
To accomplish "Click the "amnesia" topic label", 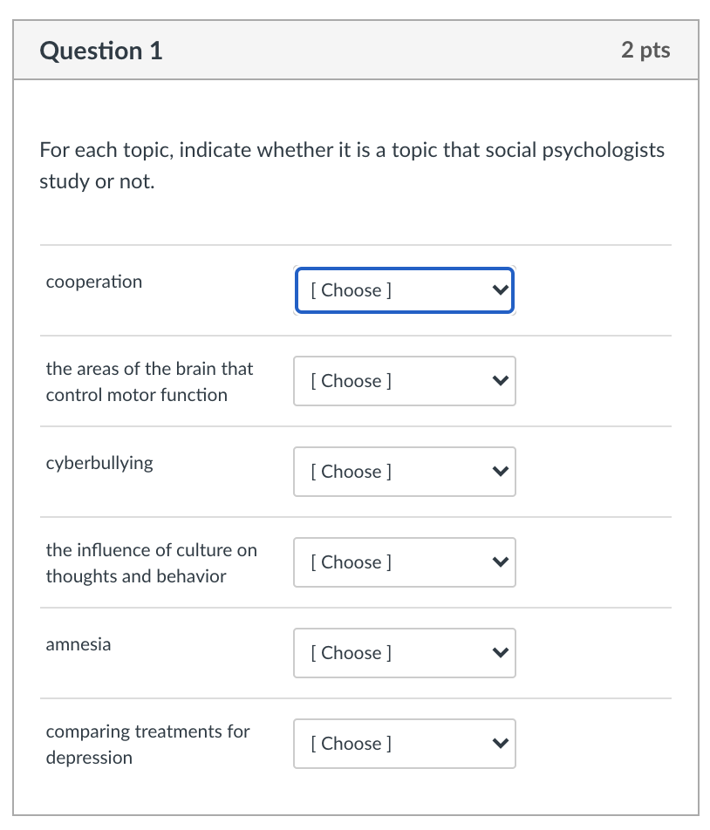I will (79, 644).
